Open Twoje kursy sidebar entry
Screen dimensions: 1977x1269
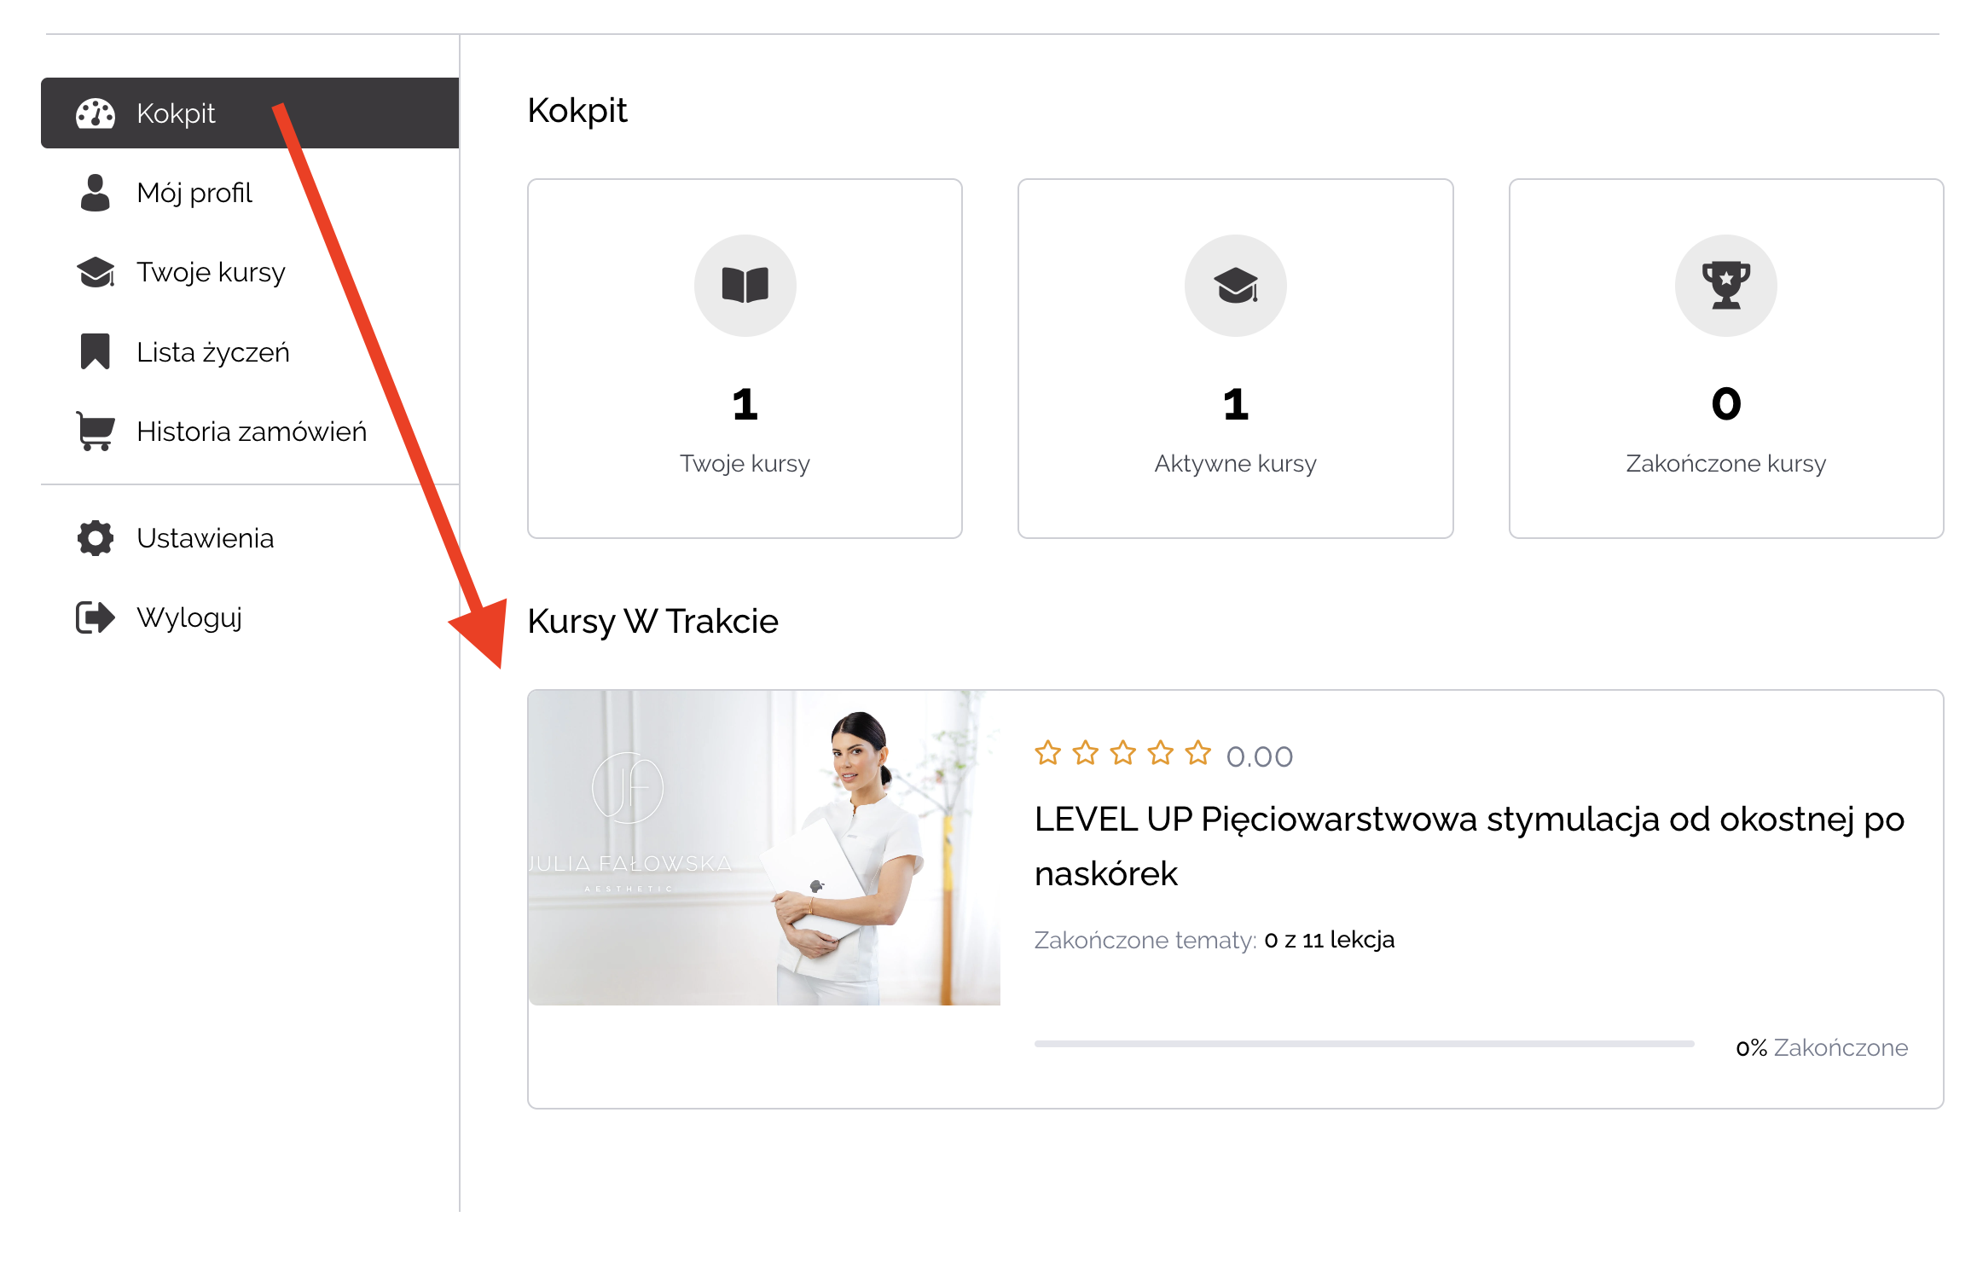coord(211,273)
